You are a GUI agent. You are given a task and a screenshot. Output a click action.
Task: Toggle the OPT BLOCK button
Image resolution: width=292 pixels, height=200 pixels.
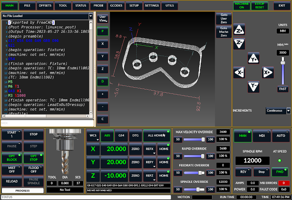pos(12,158)
